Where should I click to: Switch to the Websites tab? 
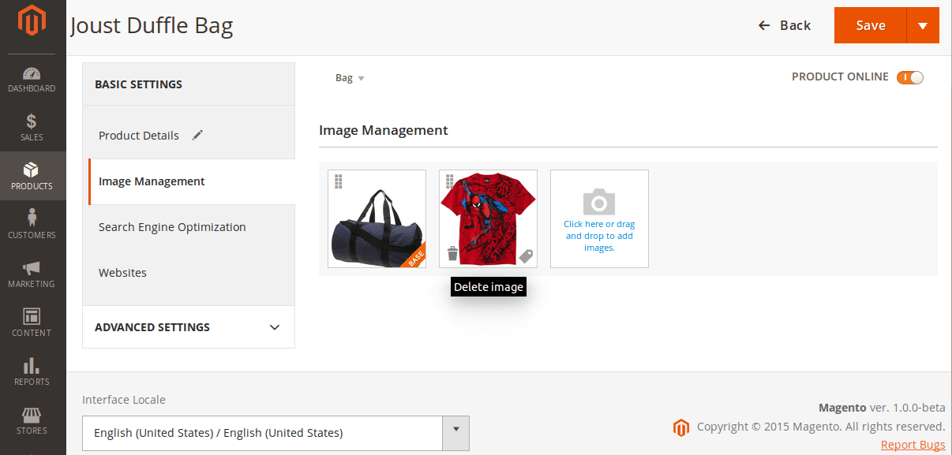(122, 273)
